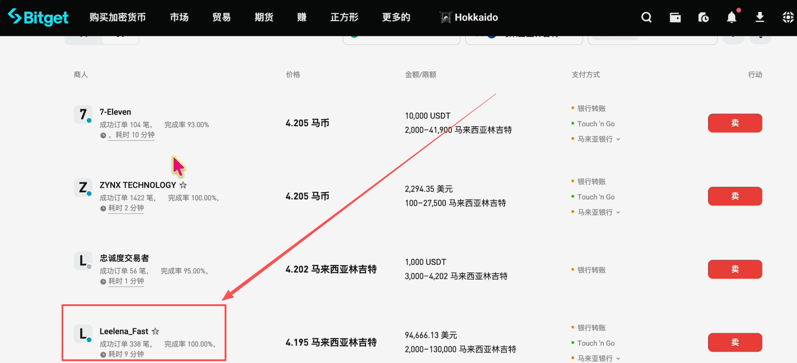797x363 pixels.
Task: Open order history clock icon
Action: point(703,17)
